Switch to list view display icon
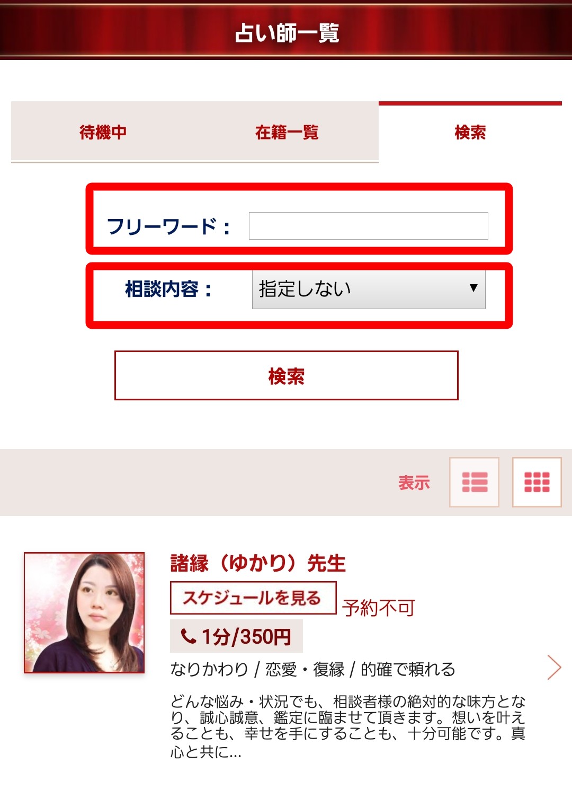The width and height of the screenshot is (572, 789). click(474, 482)
